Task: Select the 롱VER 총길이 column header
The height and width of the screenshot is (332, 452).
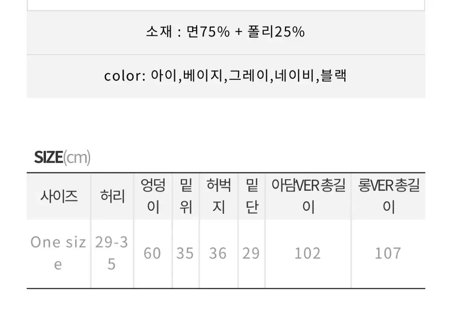Action: point(388,196)
